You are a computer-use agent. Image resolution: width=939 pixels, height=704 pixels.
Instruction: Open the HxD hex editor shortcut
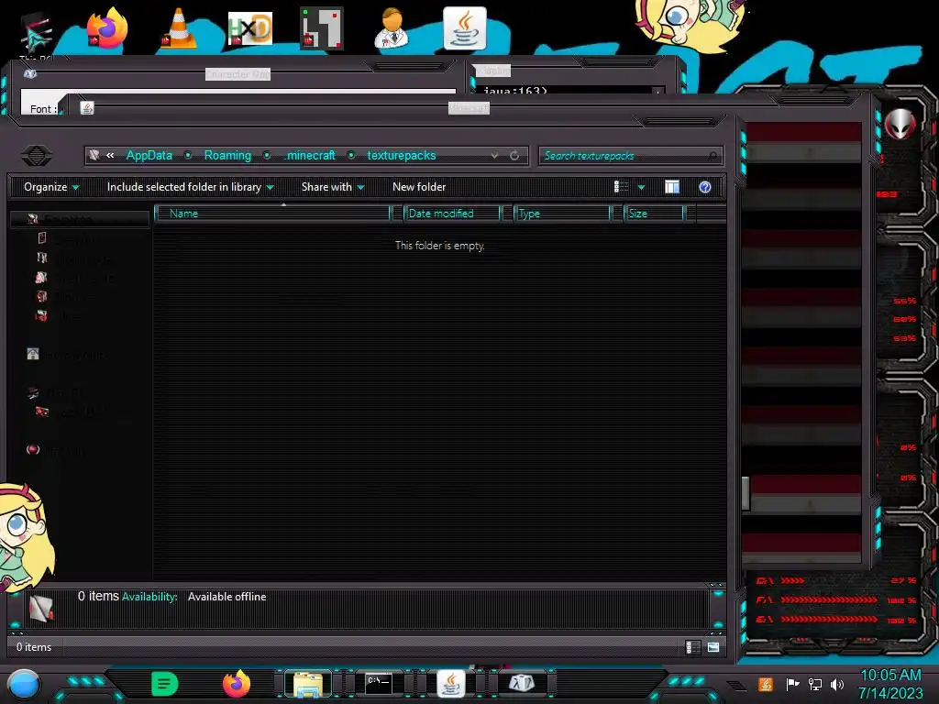(250, 28)
